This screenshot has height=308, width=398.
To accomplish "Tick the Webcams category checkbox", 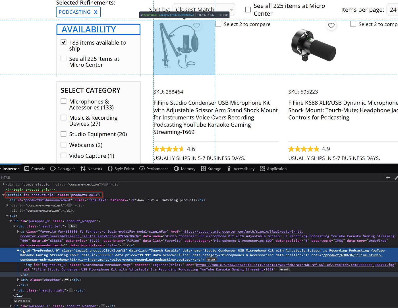I will coord(64,145).
